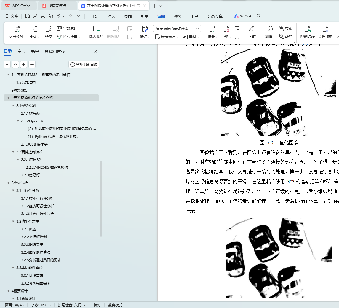The image size is (339, 308).
Task: Jump to 3.2.4图像处理算法 heading
Action: pyautogui.click(x=36, y=252)
